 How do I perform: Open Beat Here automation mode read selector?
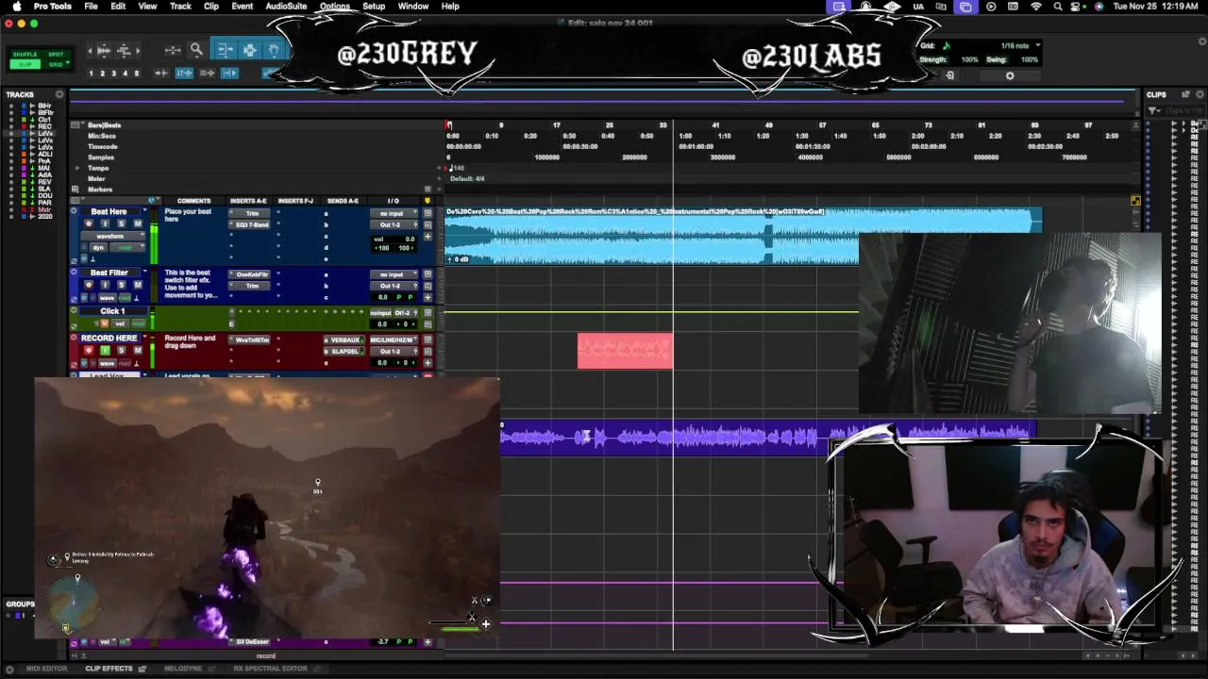(x=127, y=247)
